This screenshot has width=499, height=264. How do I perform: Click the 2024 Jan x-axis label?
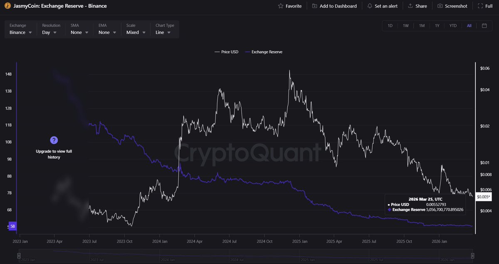pyautogui.click(x=159, y=241)
